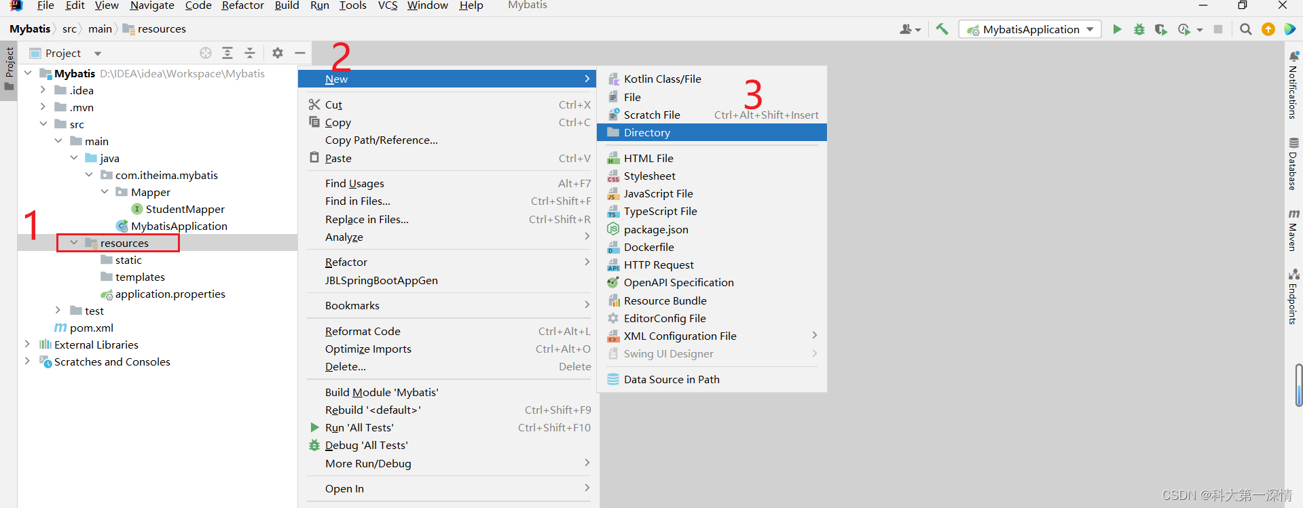Image resolution: width=1303 pixels, height=508 pixels.
Task: Create an HTML File from submenu
Action: [712, 158]
